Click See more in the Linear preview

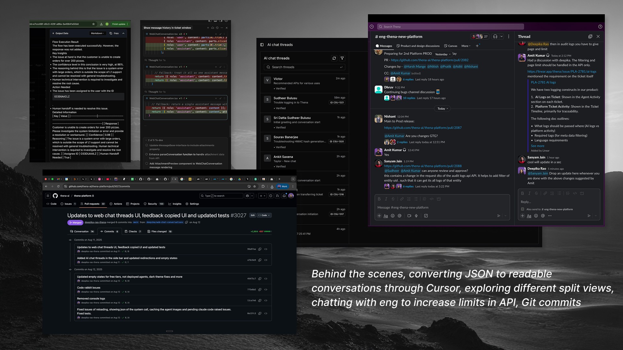[x=537, y=146]
